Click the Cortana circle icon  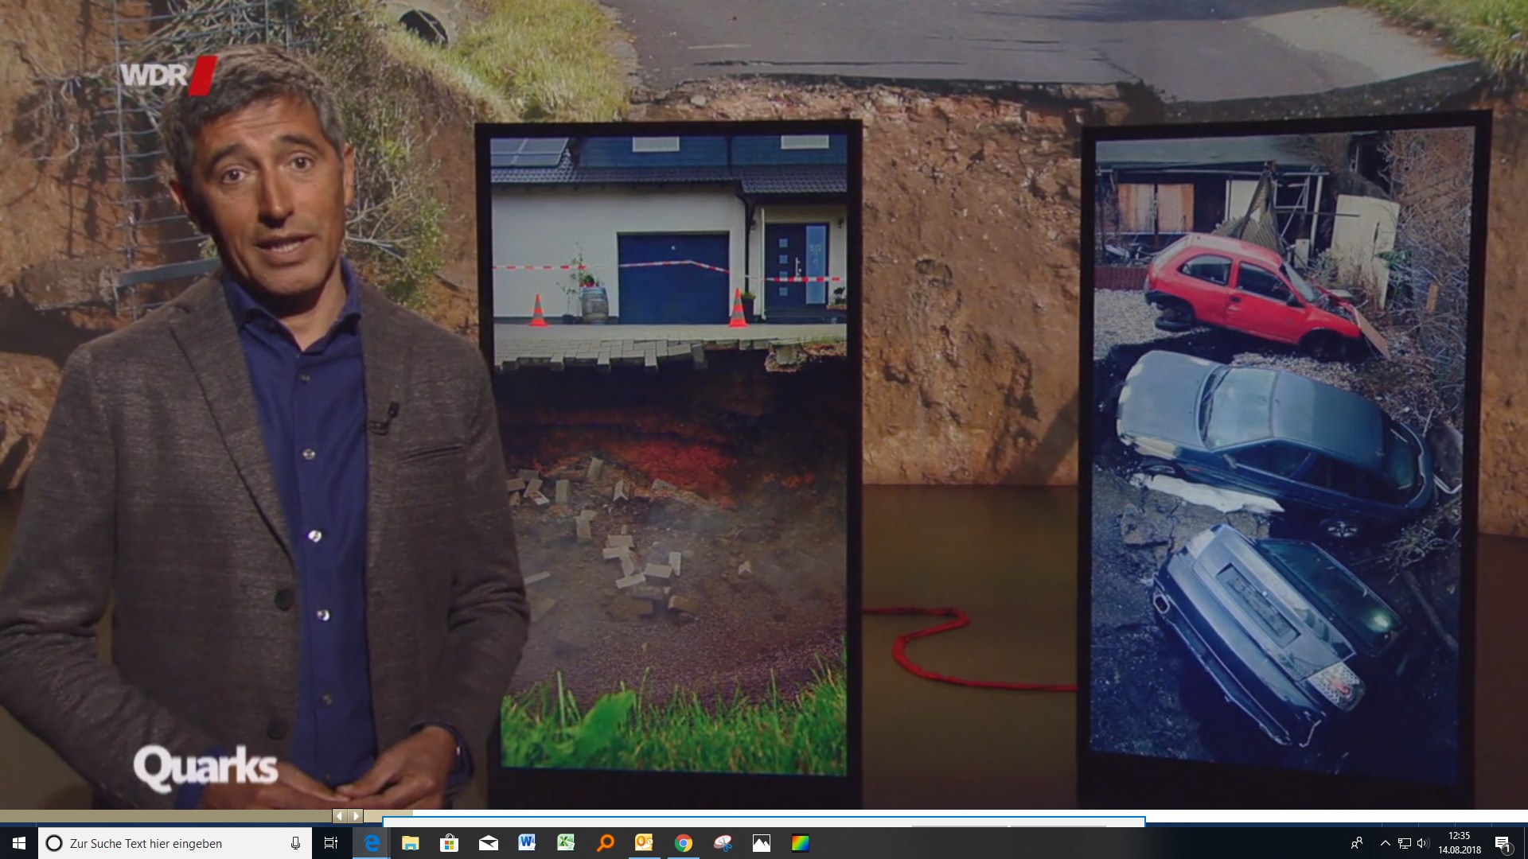pos(54,843)
